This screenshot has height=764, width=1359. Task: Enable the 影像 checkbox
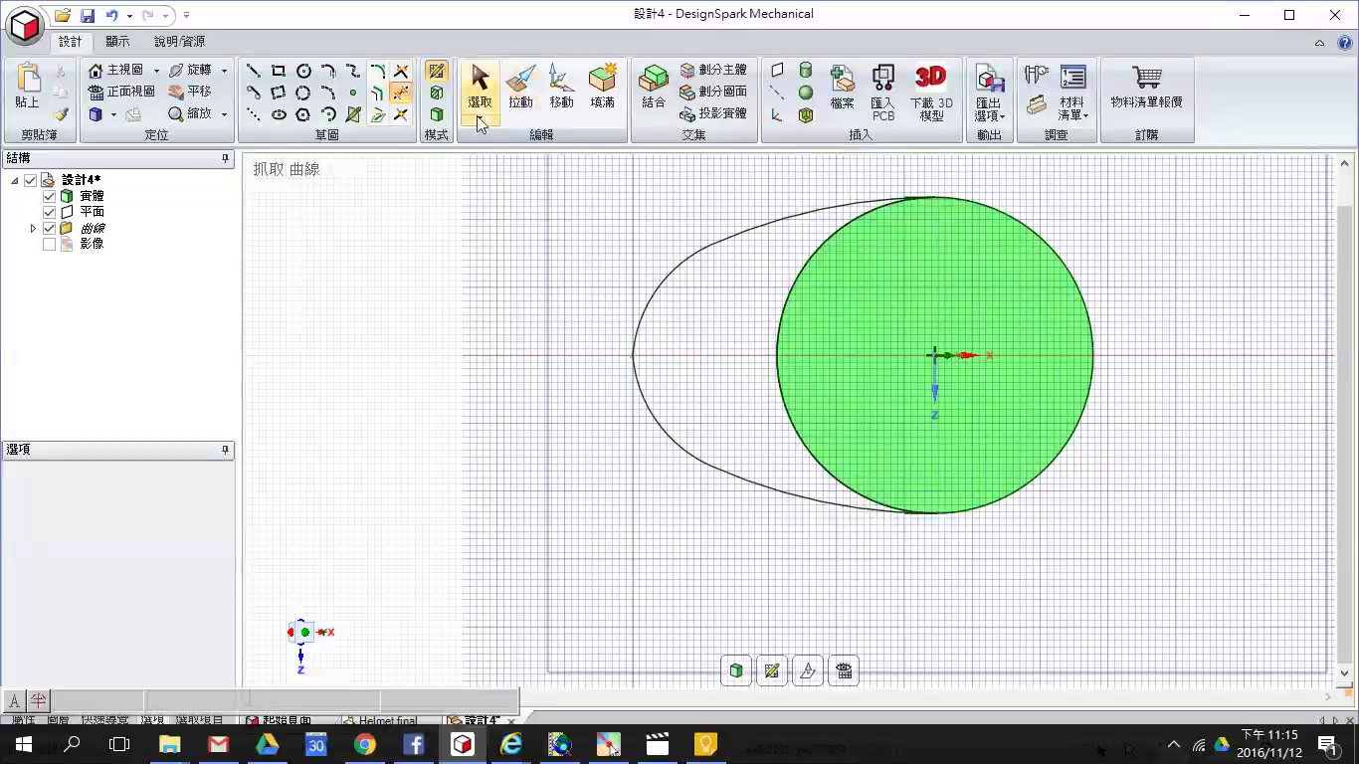(50, 244)
